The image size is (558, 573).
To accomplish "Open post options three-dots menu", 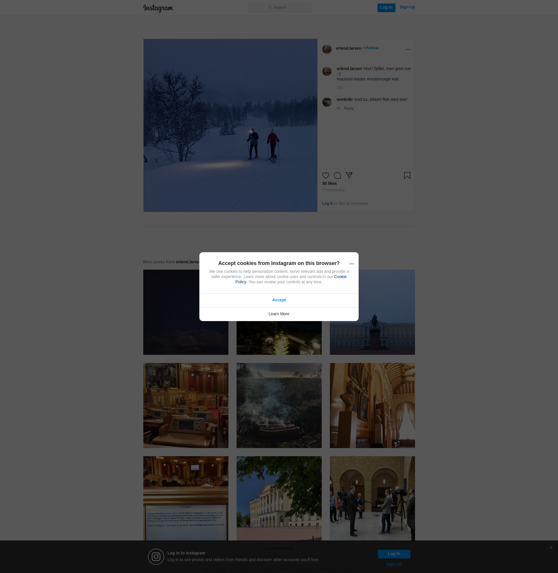I will 407,49.
